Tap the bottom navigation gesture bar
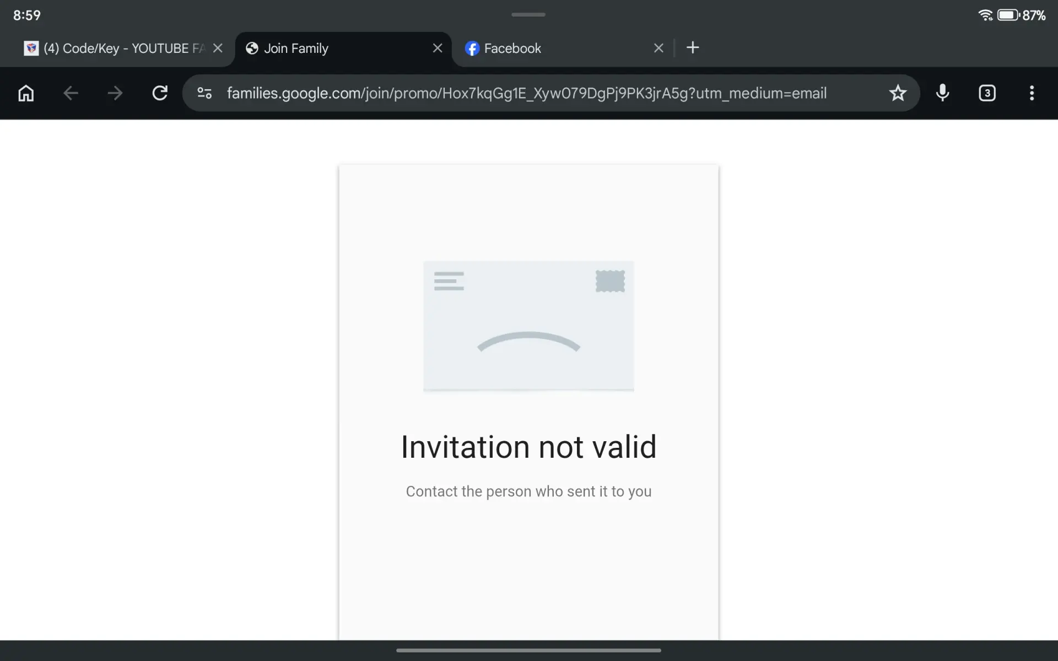This screenshot has width=1058, height=661. click(x=528, y=650)
